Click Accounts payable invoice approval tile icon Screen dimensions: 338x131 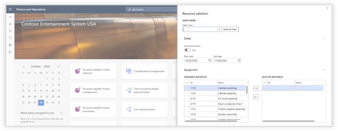pyautogui.click(x=77, y=71)
